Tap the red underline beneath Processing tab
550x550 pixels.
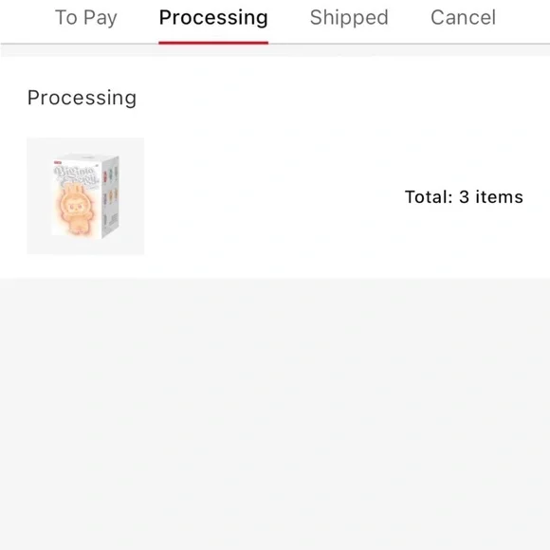coord(213,43)
